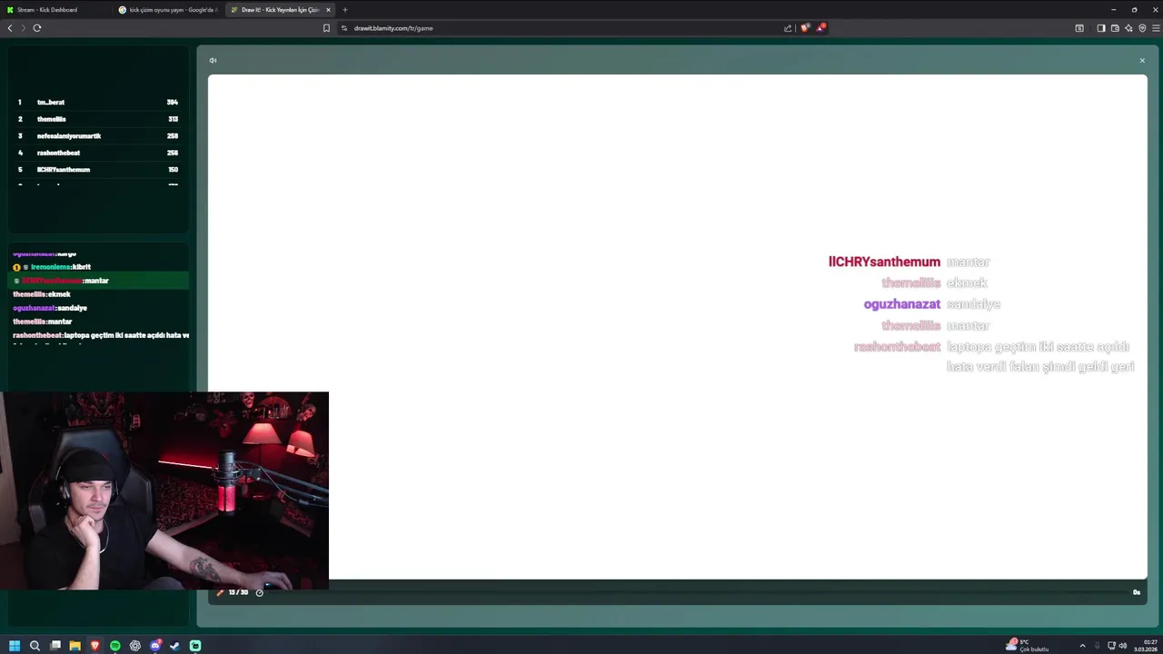This screenshot has width=1163, height=654.
Task: Open the Brave VPN shield icon
Action: [x=1142, y=28]
